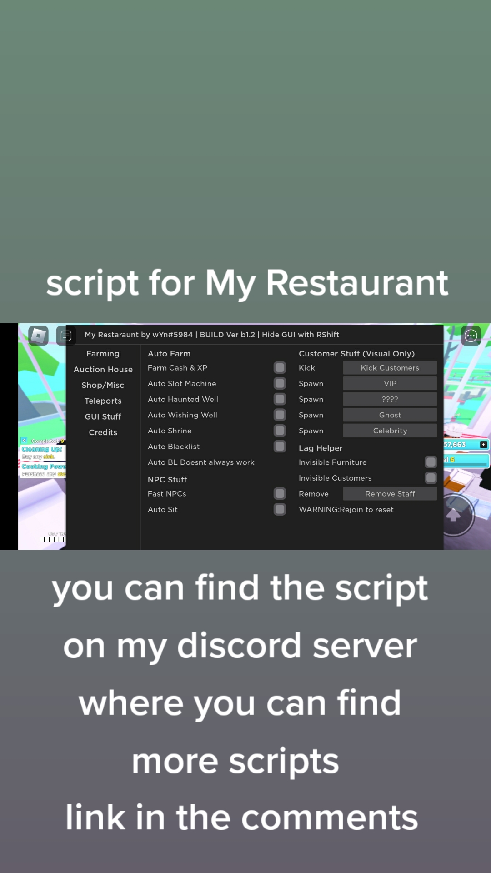Viewport: 491px width, 873px height.
Task: Spawn a VIP customer
Action: point(390,383)
